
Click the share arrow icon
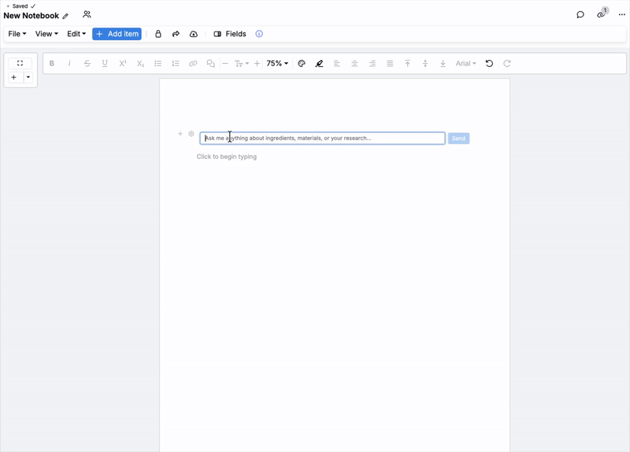(x=176, y=34)
